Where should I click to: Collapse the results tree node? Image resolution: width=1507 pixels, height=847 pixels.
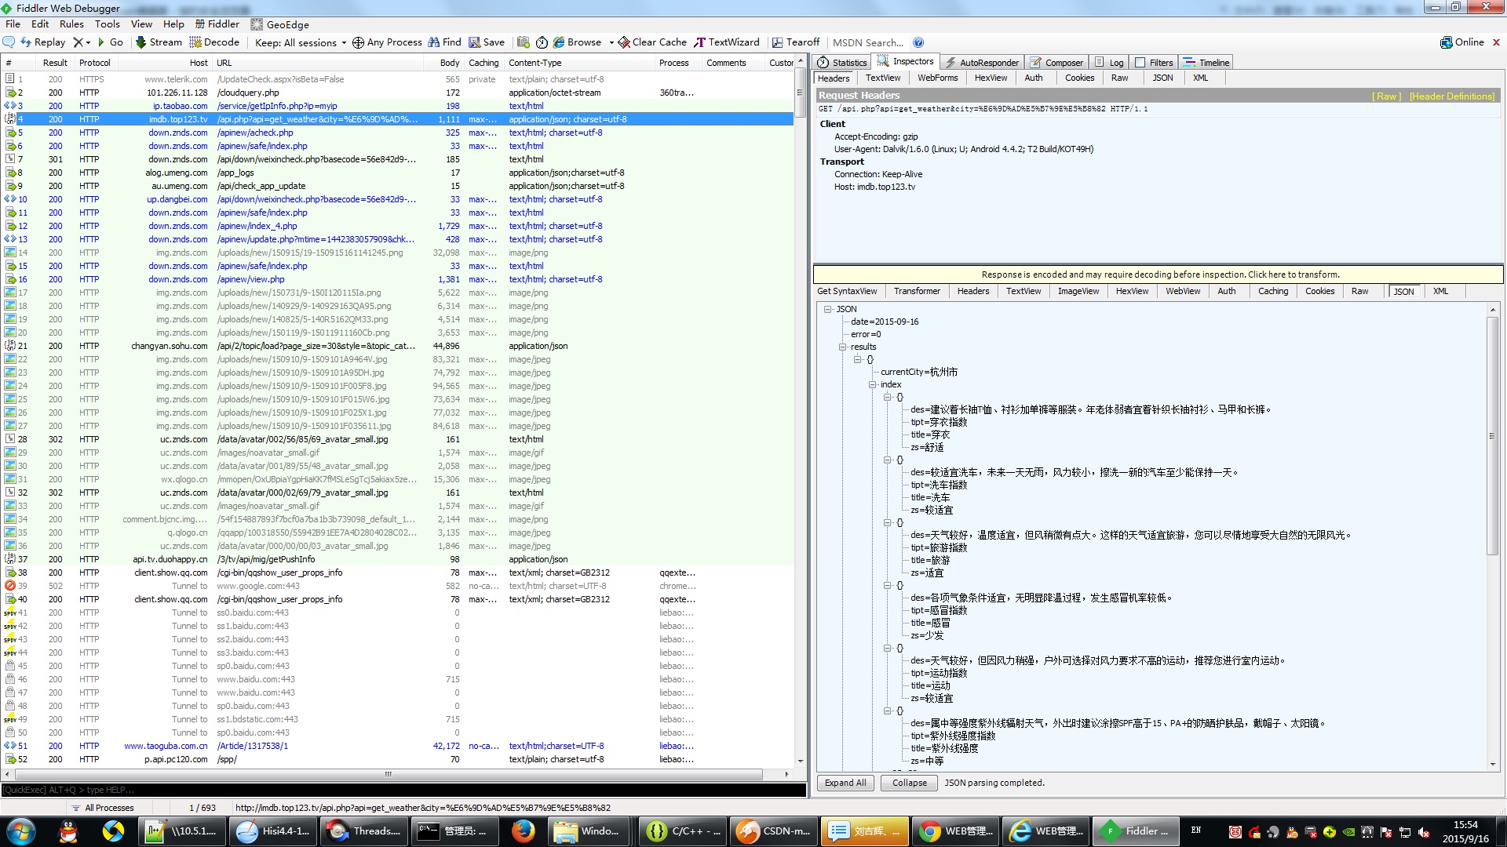tap(842, 347)
